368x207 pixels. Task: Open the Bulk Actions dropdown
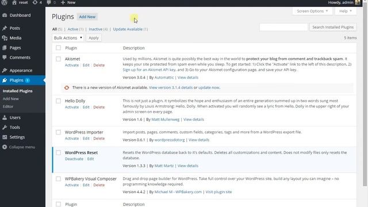pyautogui.click(x=68, y=38)
